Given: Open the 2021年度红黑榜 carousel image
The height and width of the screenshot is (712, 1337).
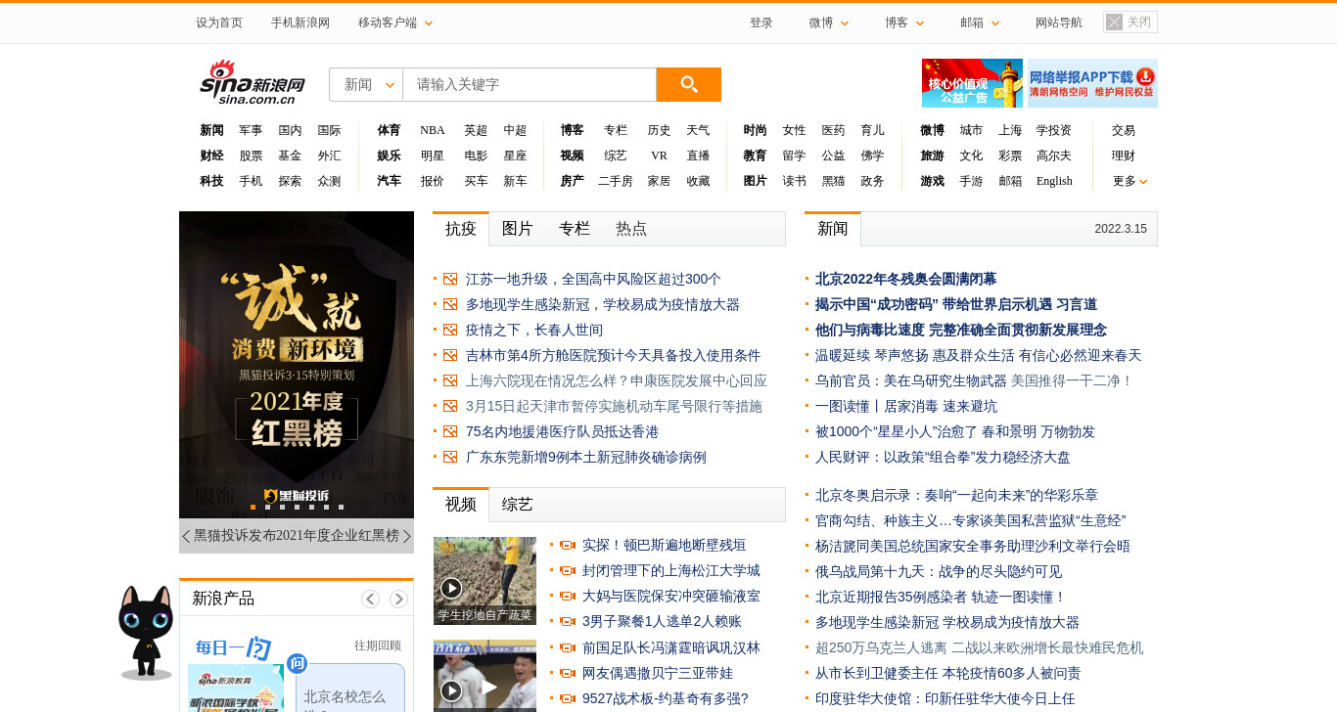Looking at the screenshot, I should coord(297,365).
